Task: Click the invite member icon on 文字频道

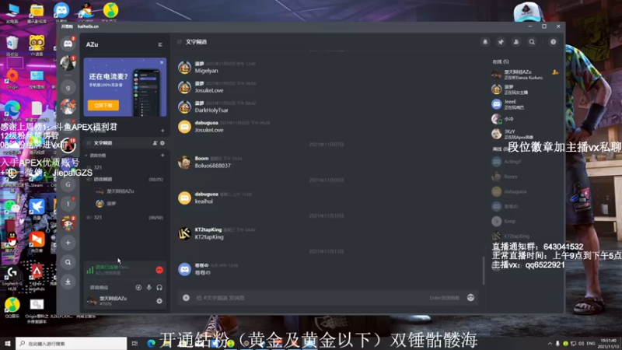Action: (155, 143)
